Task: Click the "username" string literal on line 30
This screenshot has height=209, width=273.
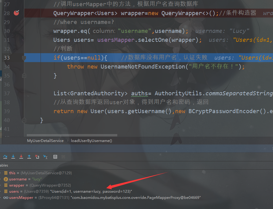Action: click(x=135, y=31)
